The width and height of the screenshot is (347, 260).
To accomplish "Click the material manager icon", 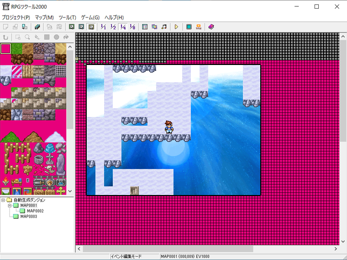I will click(x=155, y=27).
